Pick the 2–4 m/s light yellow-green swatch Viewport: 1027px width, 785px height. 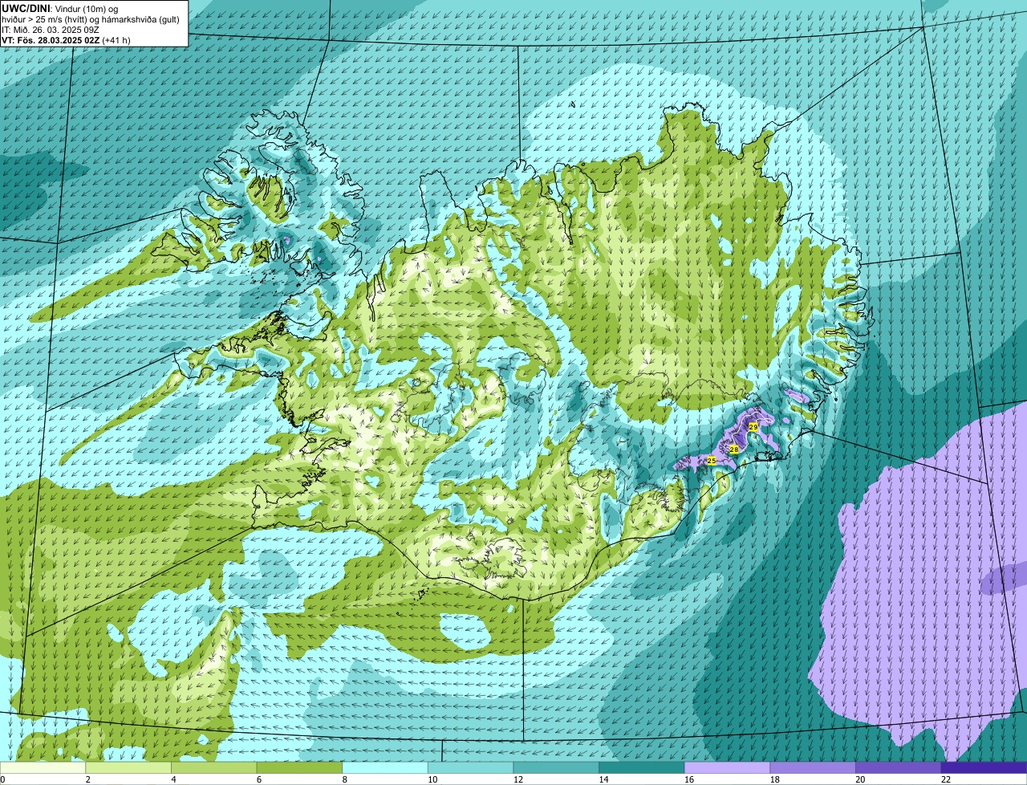[128, 767]
